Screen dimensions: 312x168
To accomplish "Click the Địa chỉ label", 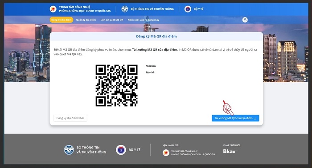I will (150, 72).
